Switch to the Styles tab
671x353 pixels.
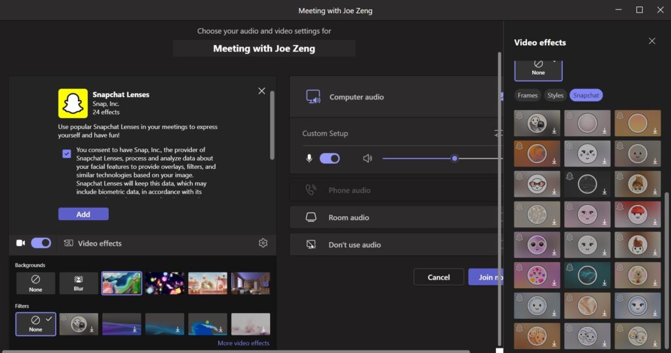point(555,96)
